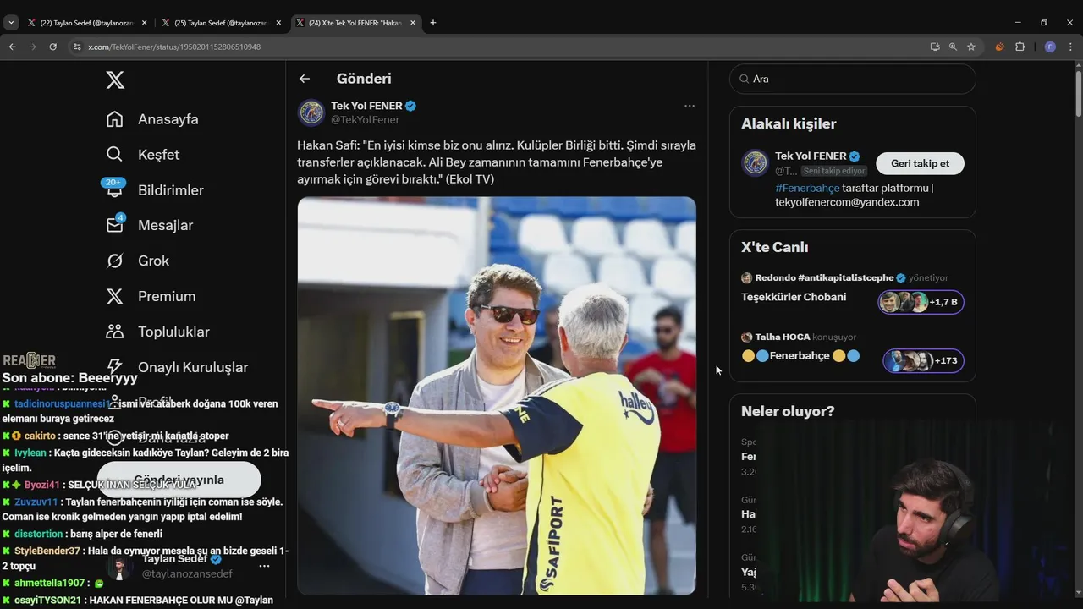Open browser zoom control in address bar
This screenshot has height=609, width=1083.
point(953,47)
